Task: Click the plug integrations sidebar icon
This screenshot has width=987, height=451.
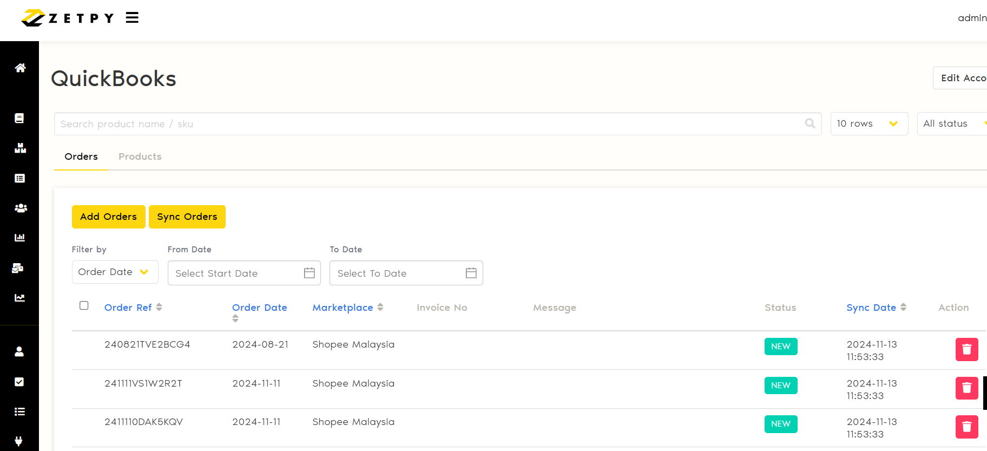Action: [x=19, y=441]
